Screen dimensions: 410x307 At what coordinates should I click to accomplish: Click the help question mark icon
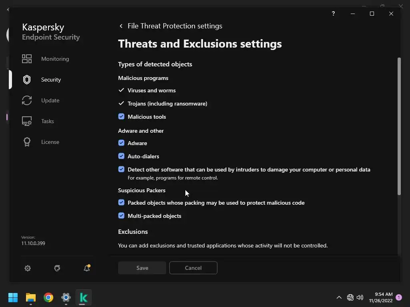[333, 14]
